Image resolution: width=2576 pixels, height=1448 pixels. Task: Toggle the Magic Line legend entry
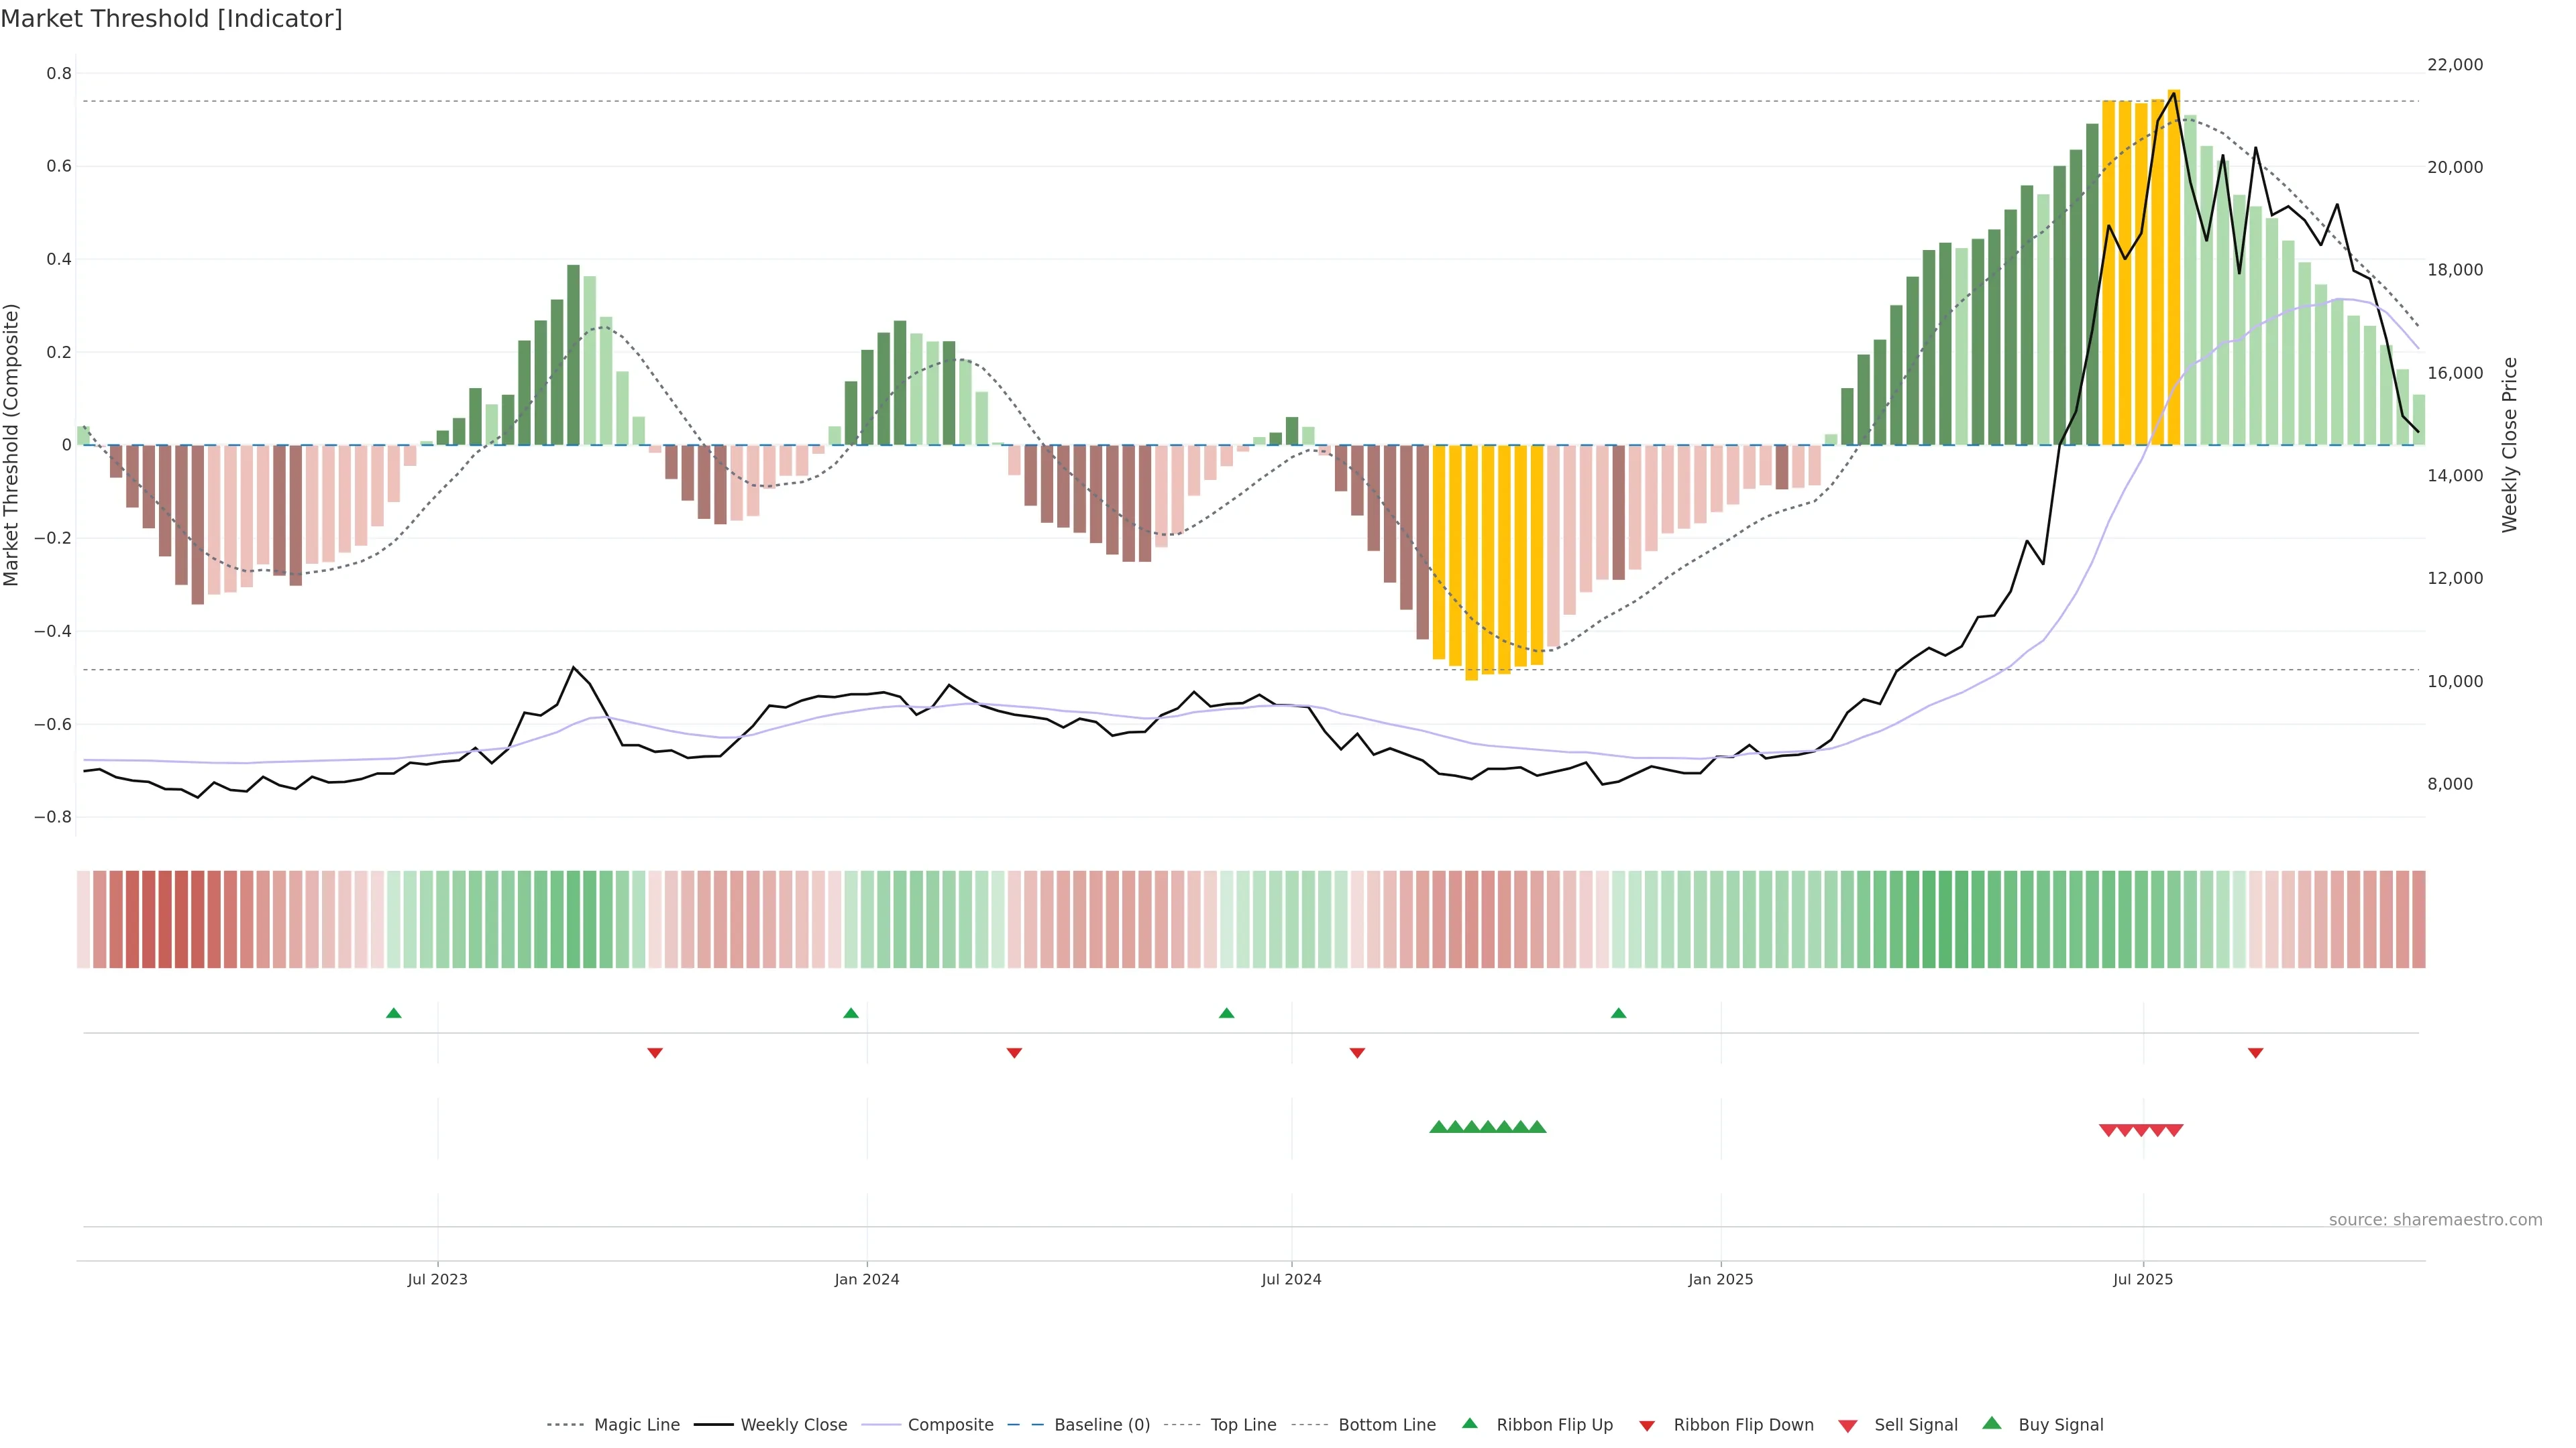click(x=636, y=1425)
